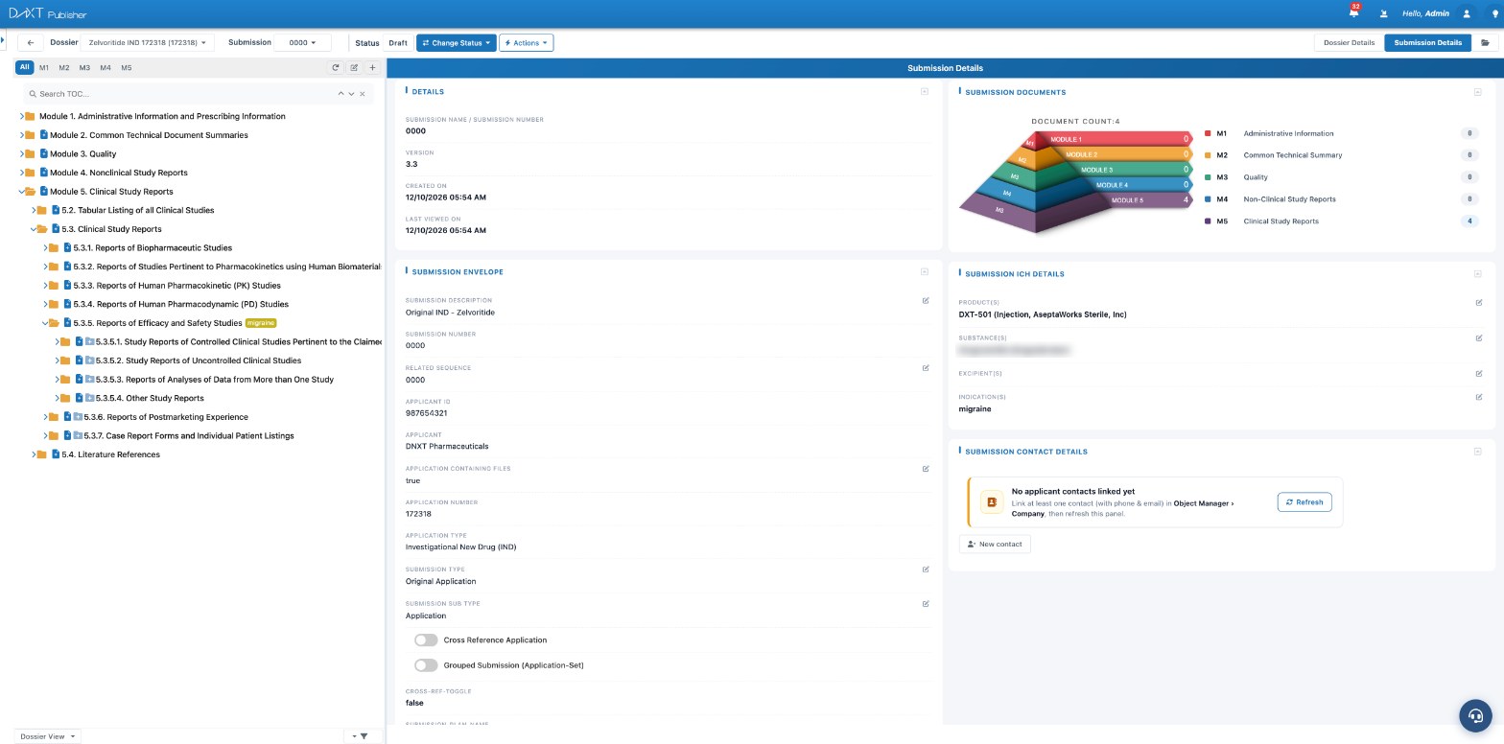Go back with the left arrow button
The width and height of the screenshot is (1504, 744).
(31, 42)
